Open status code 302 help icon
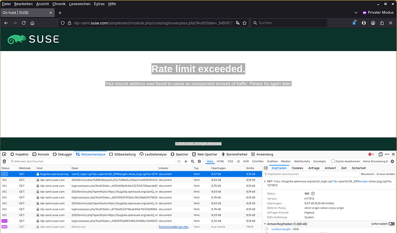 312,193
